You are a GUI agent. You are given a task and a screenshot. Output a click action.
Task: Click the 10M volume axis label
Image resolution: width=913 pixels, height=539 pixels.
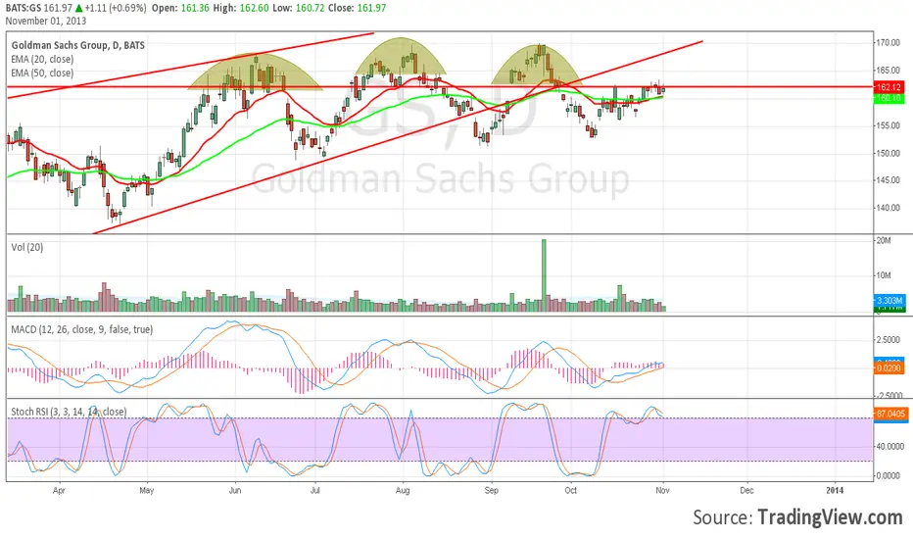(884, 275)
